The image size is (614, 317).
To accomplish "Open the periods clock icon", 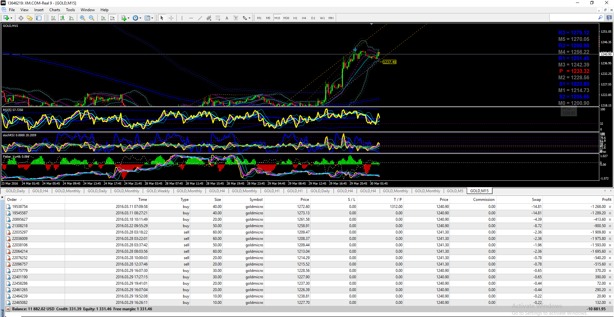I will click(x=135, y=18).
